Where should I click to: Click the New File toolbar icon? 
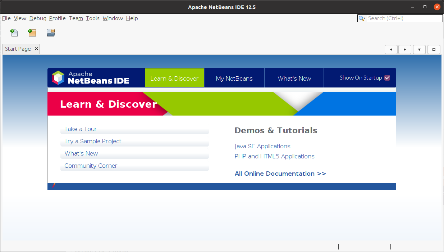point(14,33)
